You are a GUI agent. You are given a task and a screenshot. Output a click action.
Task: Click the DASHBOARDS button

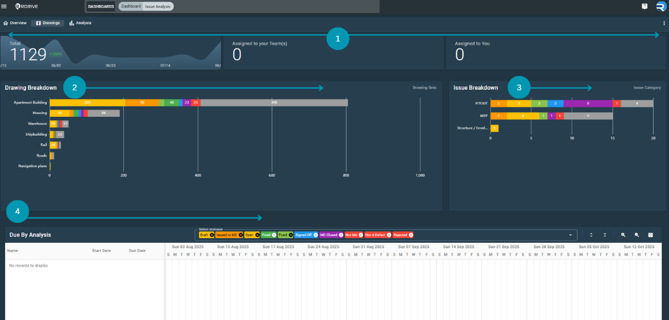[101, 6]
